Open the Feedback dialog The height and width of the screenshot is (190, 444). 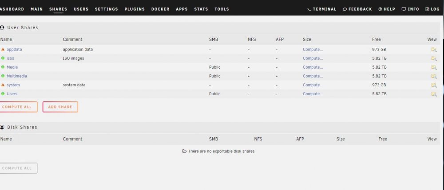(x=357, y=9)
